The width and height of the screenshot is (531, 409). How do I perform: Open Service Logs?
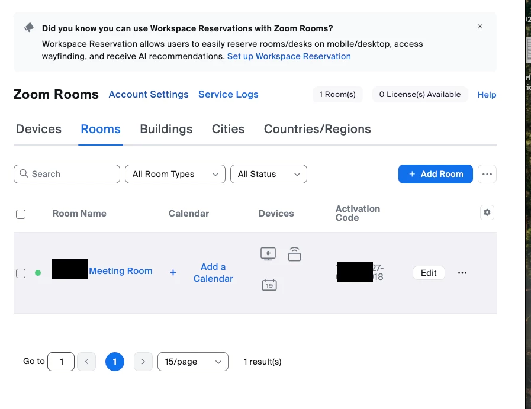pyautogui.click(x=229, y=95)
